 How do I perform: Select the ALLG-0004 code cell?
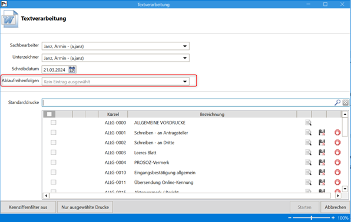[115, 162]
